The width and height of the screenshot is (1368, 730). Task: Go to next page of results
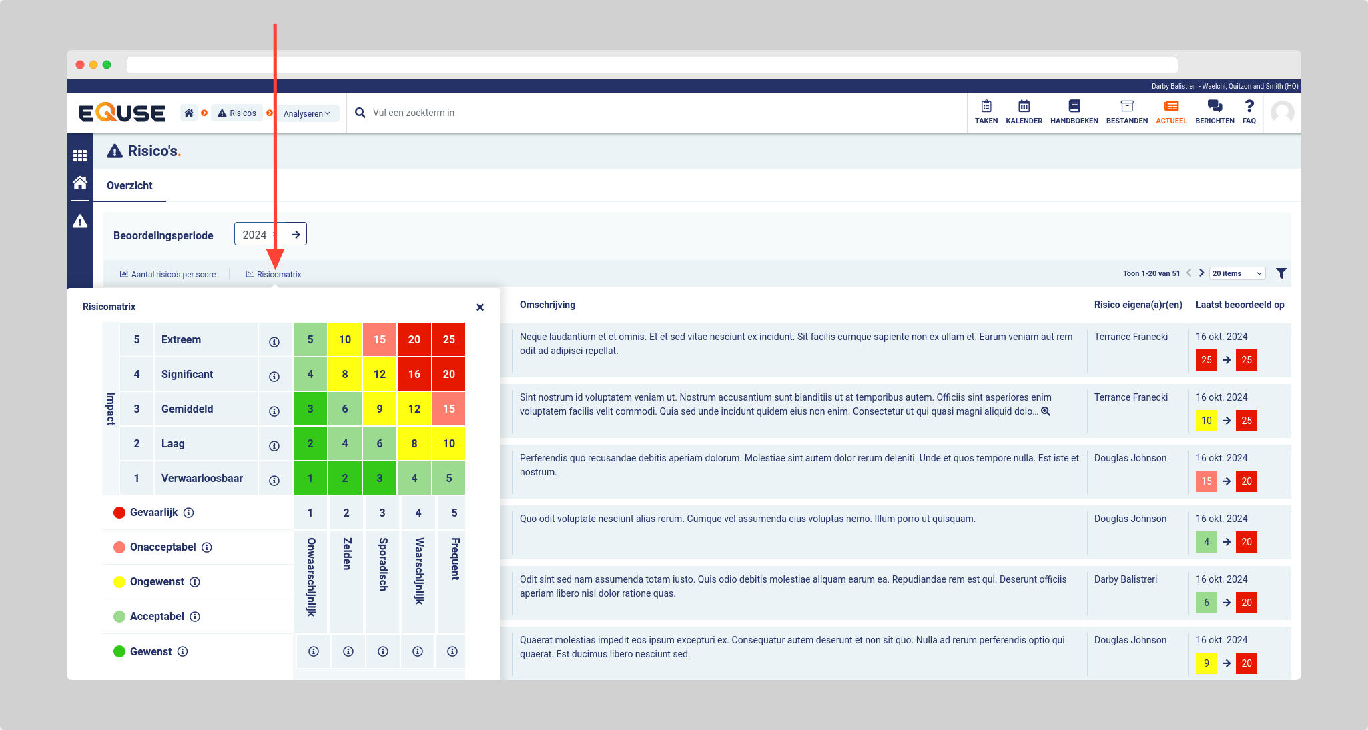pyautogui.click(x=1201, y=273)
